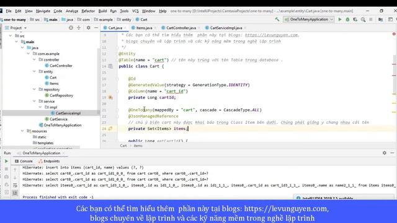
Task: Minimize the Run tool window
Action: click(x=392, y=153)
